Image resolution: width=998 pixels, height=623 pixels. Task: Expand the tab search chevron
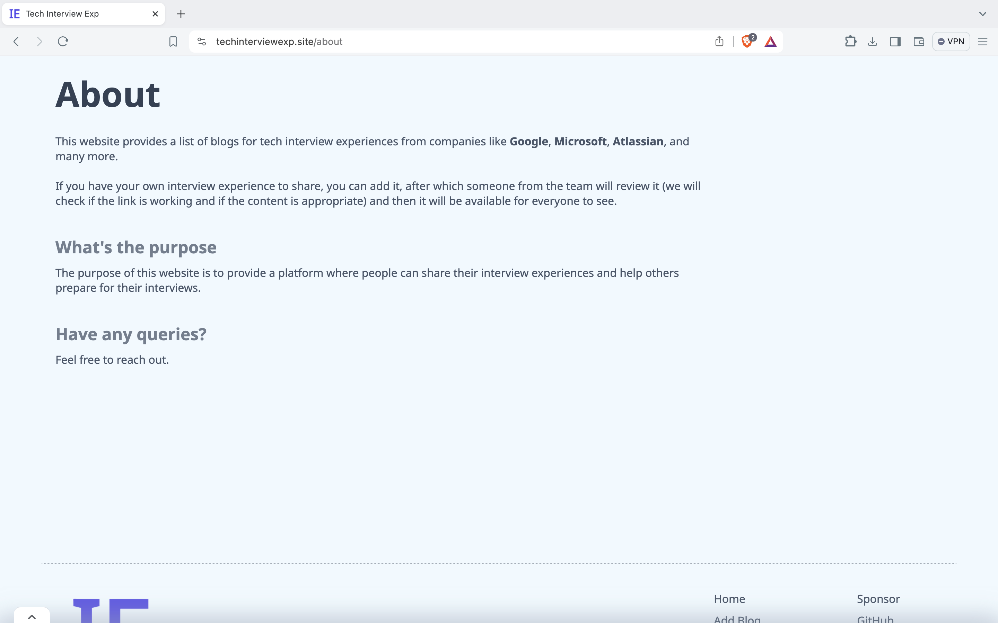click(x=983, y=14)
